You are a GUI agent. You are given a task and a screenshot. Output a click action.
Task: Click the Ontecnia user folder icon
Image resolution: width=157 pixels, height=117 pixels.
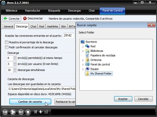click(x=87, y=60)
